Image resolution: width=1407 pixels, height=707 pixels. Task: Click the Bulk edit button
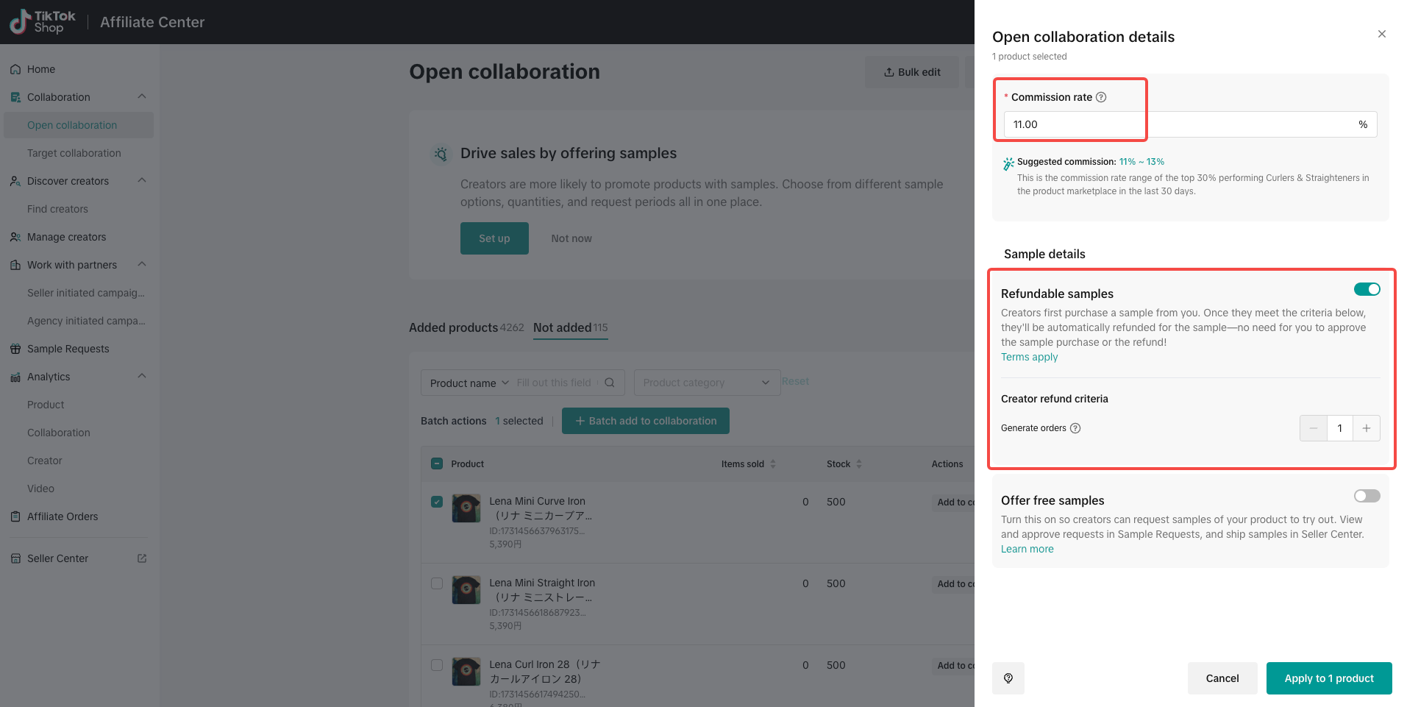[912, 72]
